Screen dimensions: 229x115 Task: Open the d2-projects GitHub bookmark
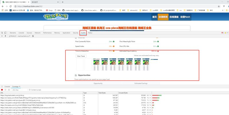pyautogui.click(x=108, y=10)
